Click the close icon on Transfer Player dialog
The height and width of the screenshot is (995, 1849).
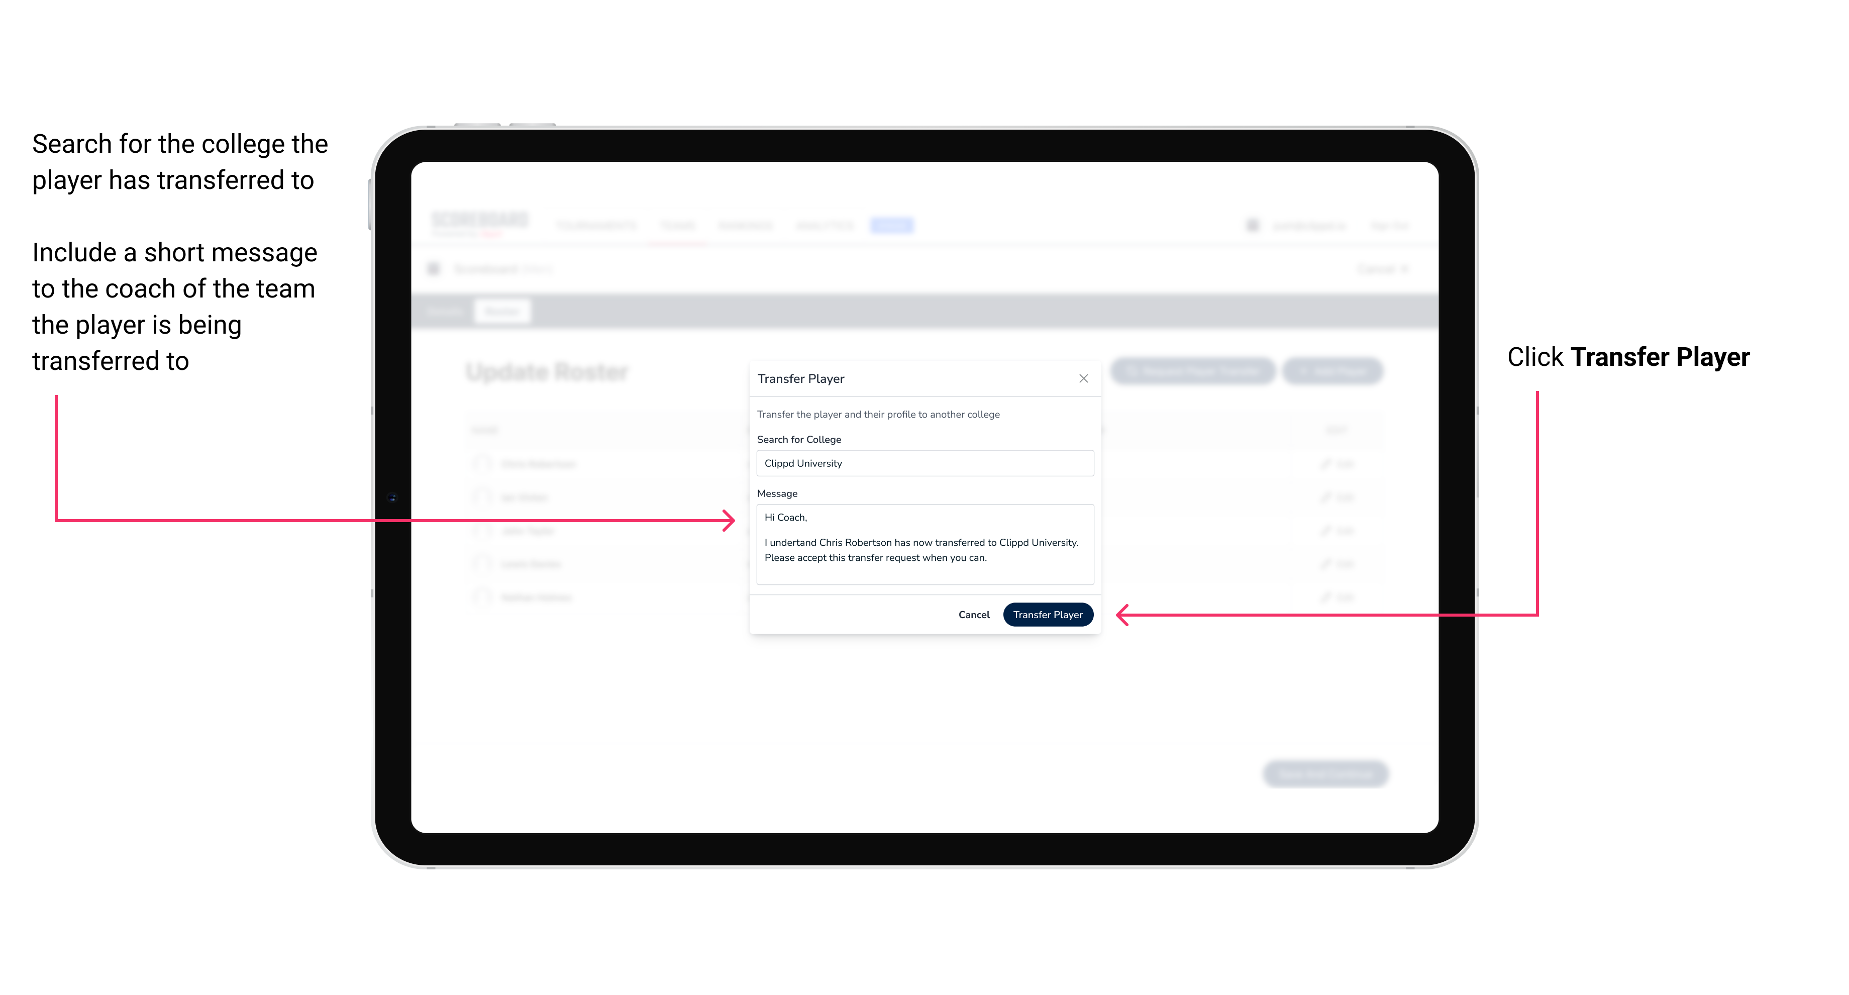(1082, 378)
